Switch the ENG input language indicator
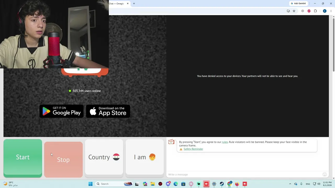This screenshot has width=335, height=188. (308, 184)
